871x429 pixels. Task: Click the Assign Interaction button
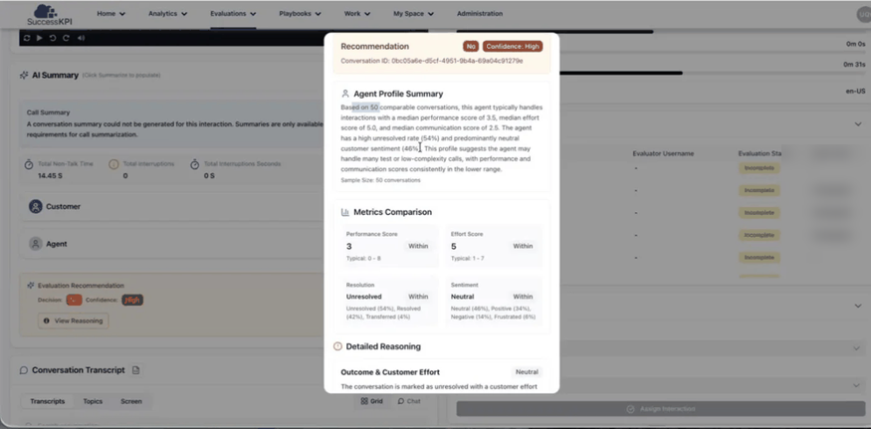point(661,409)
